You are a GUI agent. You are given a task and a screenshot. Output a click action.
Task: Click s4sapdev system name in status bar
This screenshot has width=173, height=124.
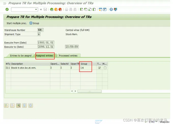[x=165, y=122]
